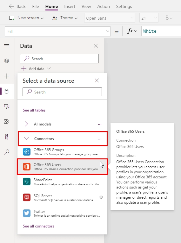Viewport: 181px width, 243px height.
Task: Open the Tree view layers icon in sidebar
Action: (x=7, y=61)
